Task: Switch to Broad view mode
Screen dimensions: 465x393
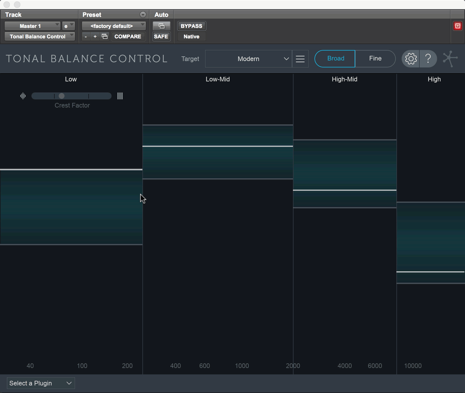Action: tap(335, 58)
